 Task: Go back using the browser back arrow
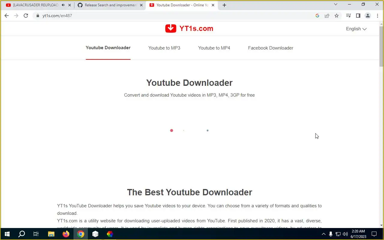click(7, 16)
